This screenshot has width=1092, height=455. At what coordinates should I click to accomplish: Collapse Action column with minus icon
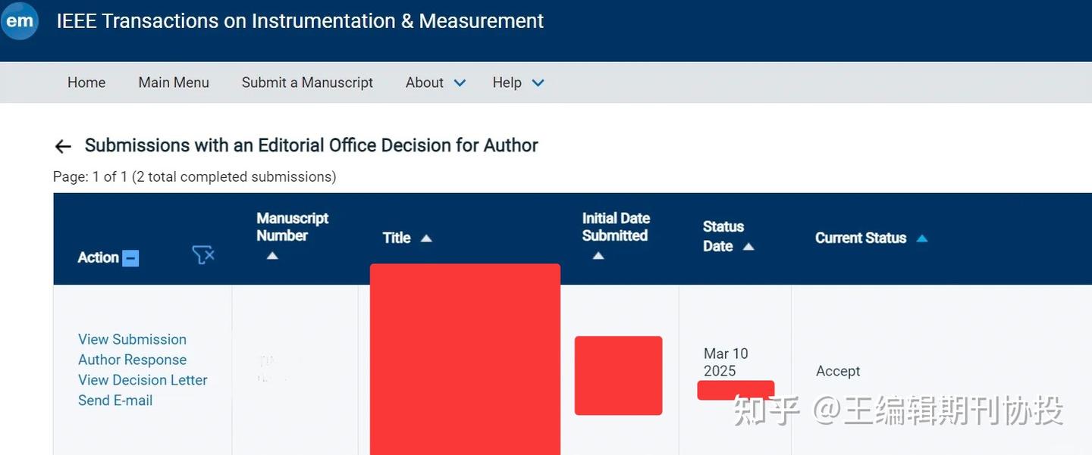[x=130, y=258]
